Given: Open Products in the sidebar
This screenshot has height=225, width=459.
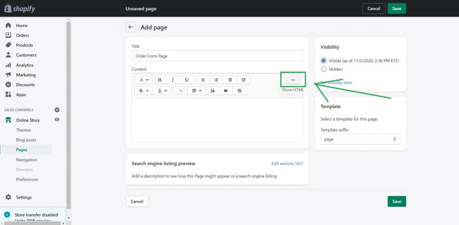Looking at the screenshot, I should pyautogui.click(x=24, y=45).
